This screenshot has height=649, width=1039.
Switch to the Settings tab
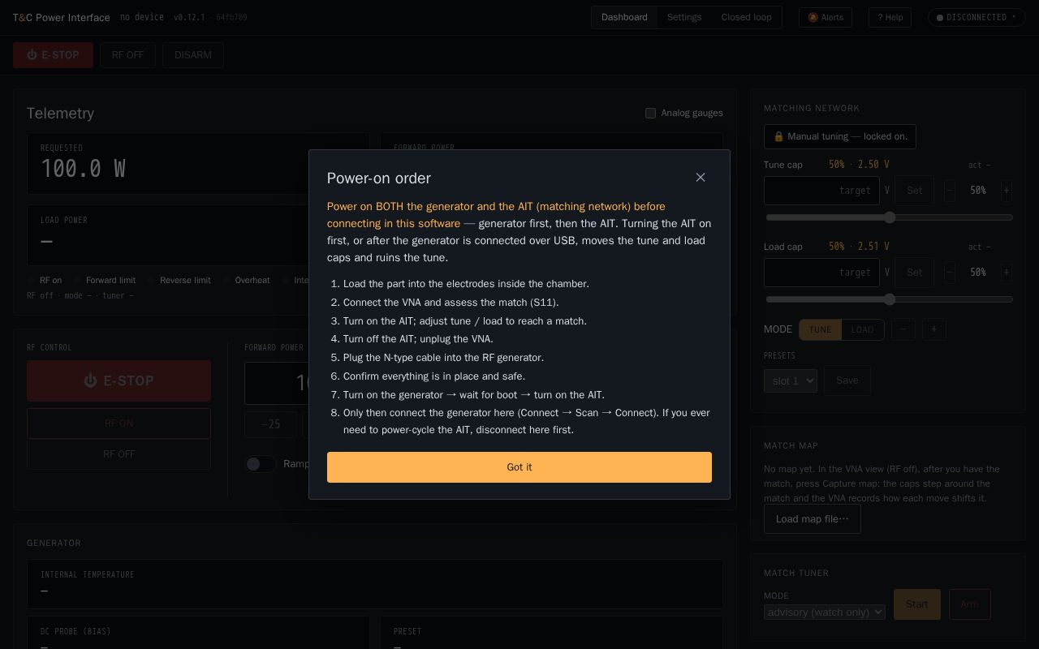(x=684, y=17)
